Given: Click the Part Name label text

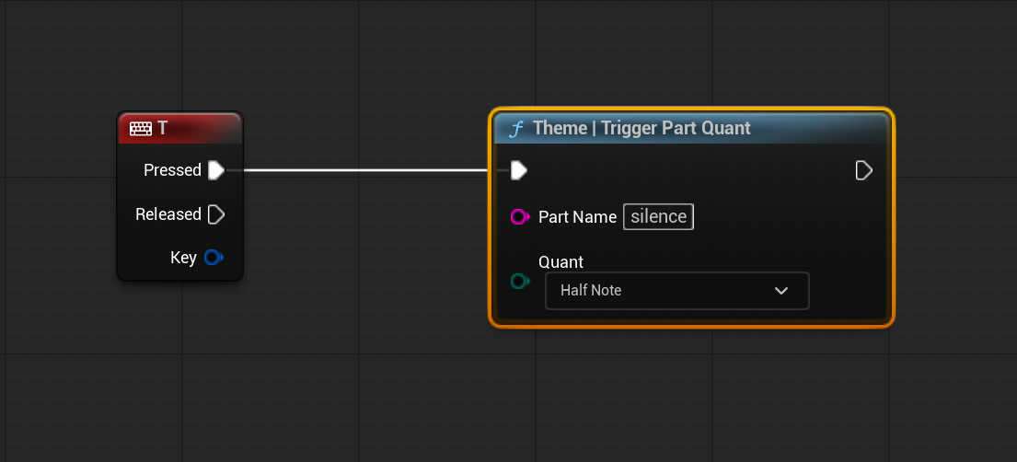Looking at the screenshot, I should (x=577, y=217).
